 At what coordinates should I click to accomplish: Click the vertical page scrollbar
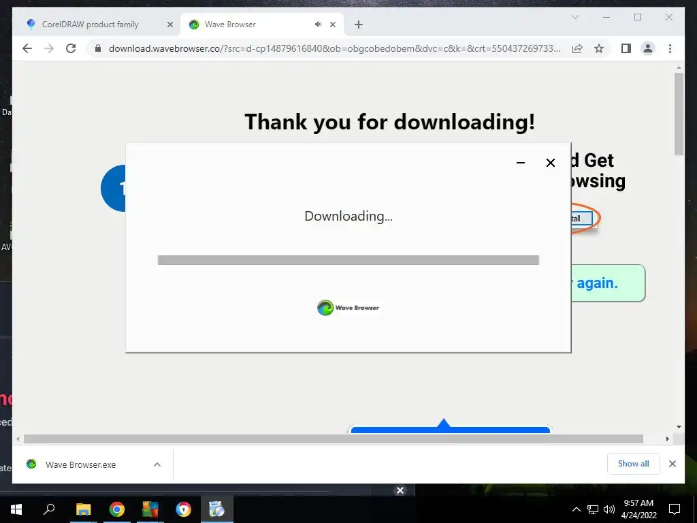679,114
